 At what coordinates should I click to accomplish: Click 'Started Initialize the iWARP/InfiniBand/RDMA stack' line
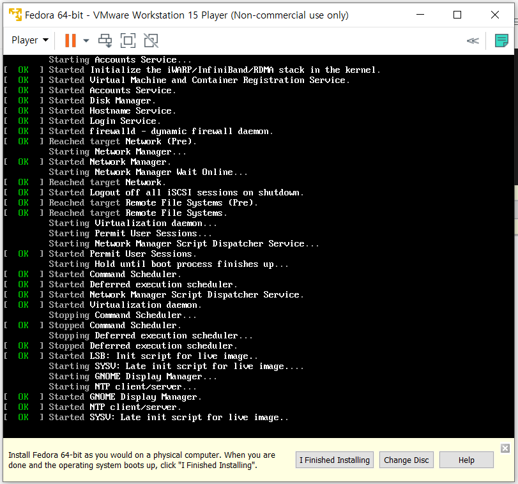(x=192, y=70)
